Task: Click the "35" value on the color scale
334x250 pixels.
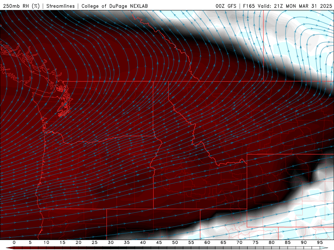Action: [x=127, y=242]
